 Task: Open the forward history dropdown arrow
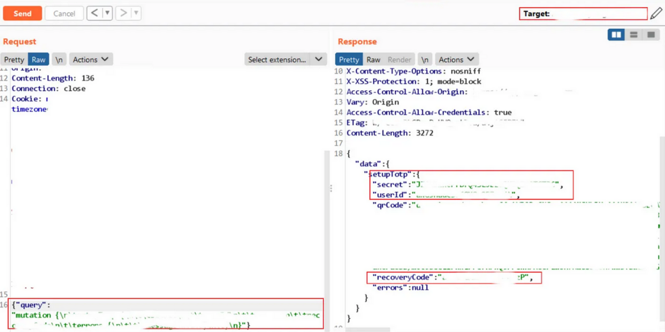[x=136, y=13]
